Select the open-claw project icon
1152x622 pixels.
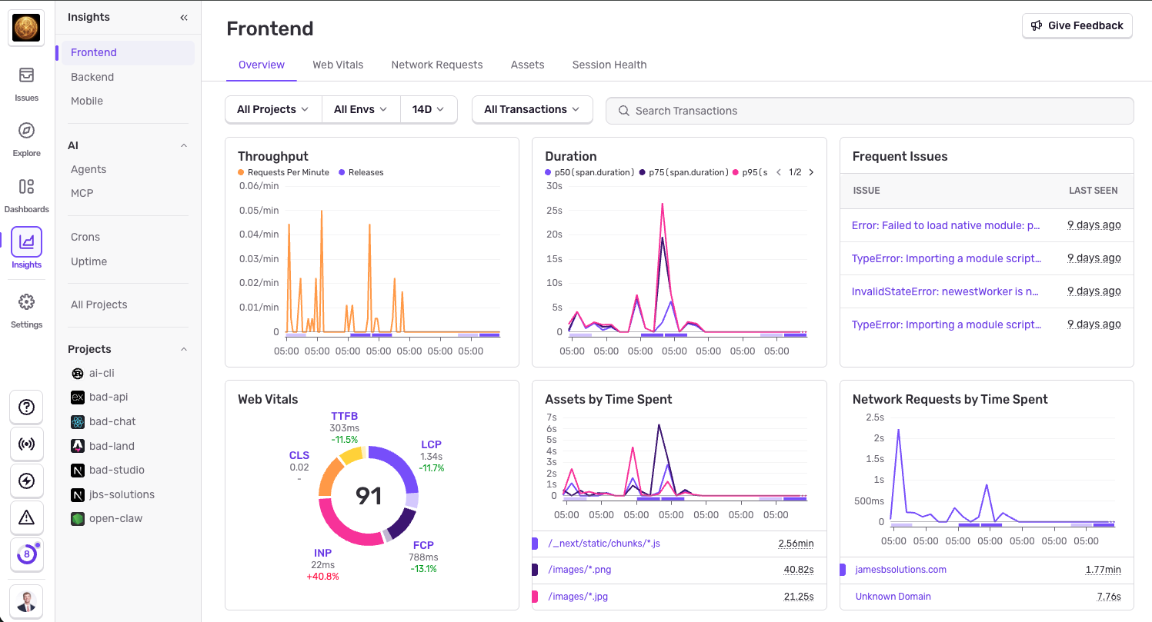(x=78, y=518)
